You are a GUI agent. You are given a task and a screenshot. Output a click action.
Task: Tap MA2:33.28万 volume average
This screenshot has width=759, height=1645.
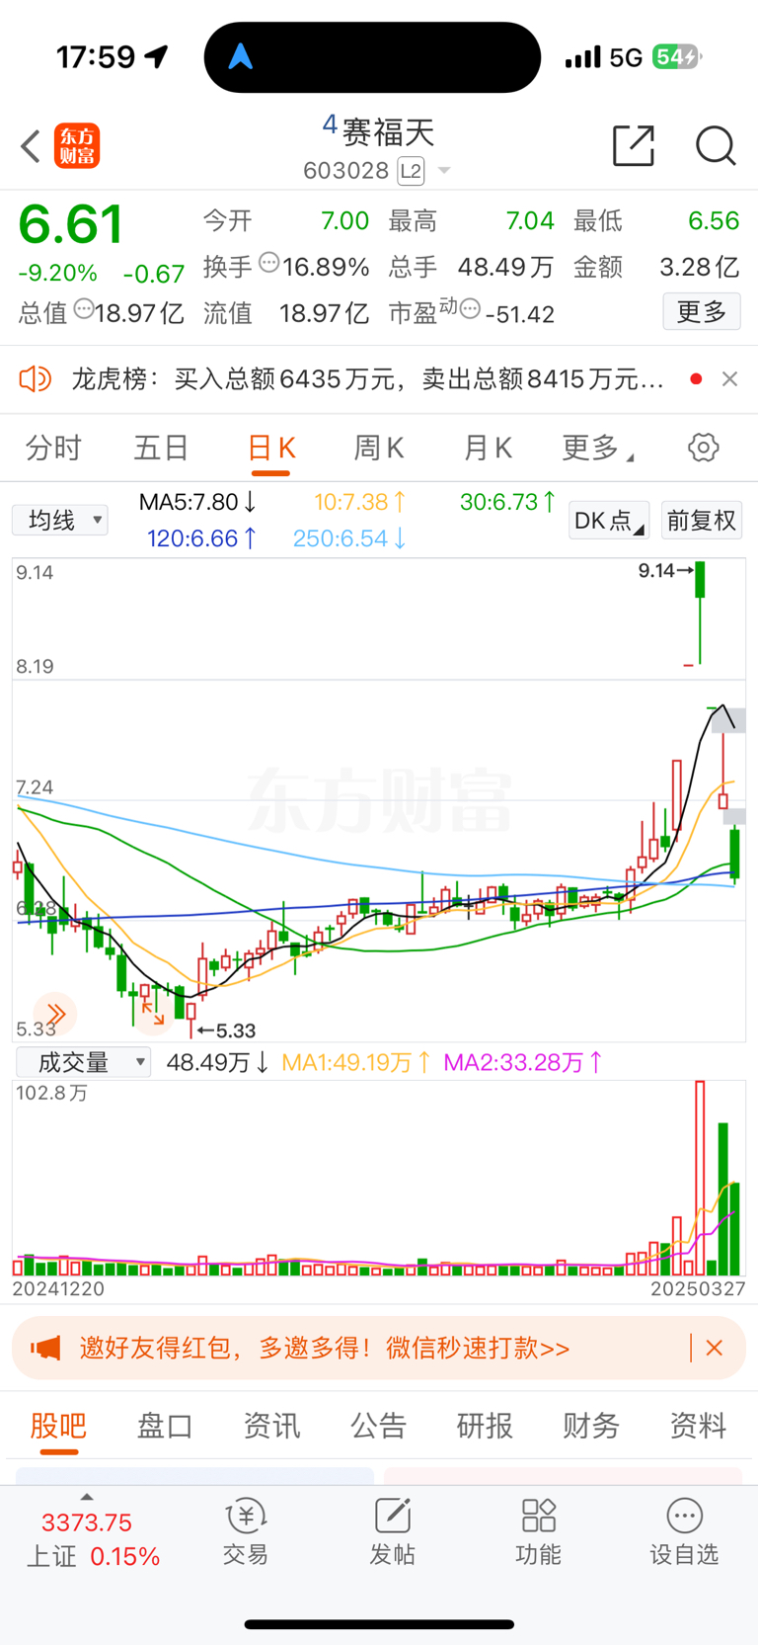[x=523, y=1062]
